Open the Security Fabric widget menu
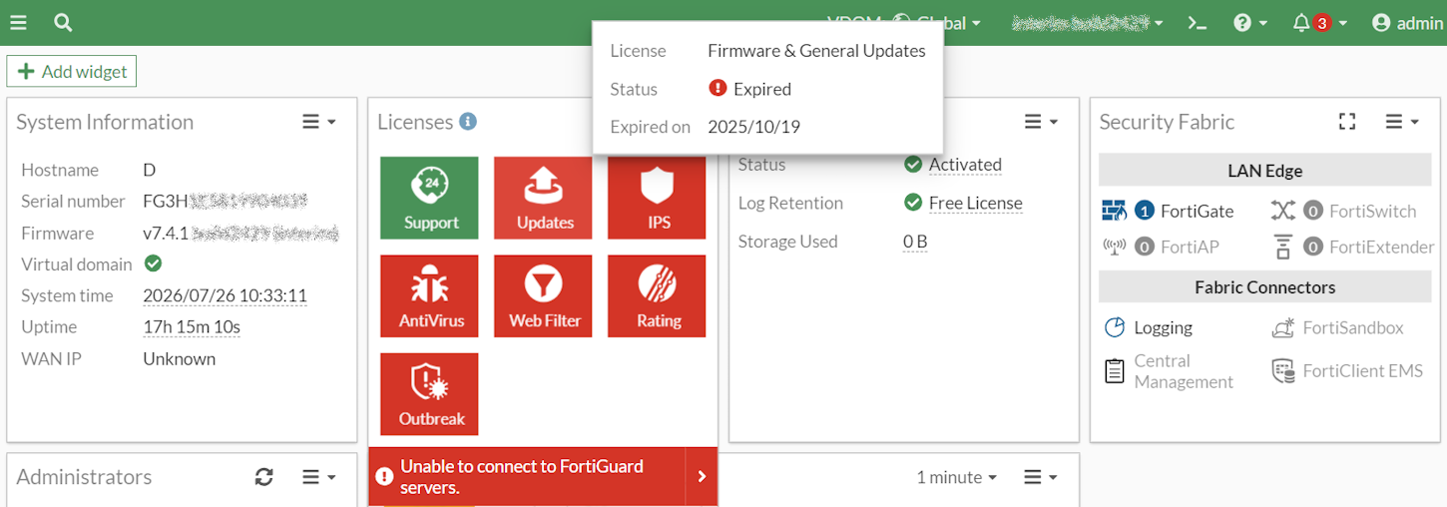The width and height of the screenshot is (1447, 507). point(1402,122)
